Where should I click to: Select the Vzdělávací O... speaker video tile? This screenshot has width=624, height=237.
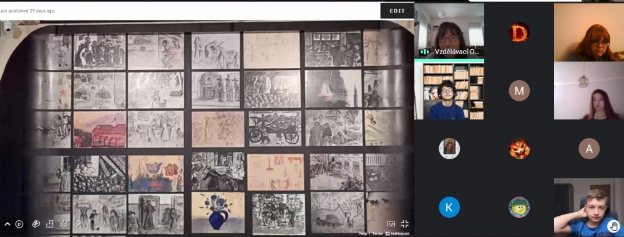point(449,31)
